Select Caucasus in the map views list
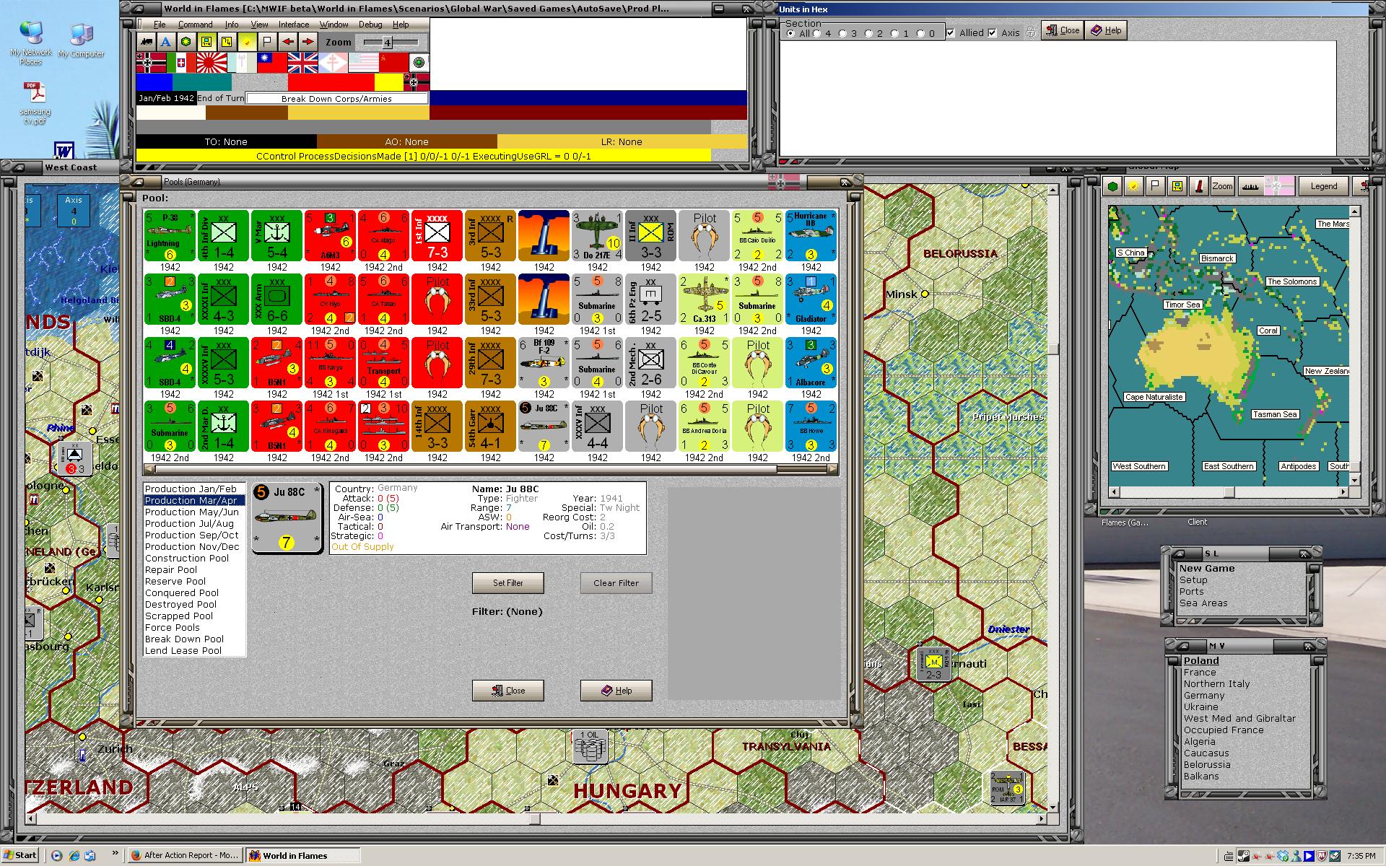1386x866 pixels. [x=1206, y=753]
